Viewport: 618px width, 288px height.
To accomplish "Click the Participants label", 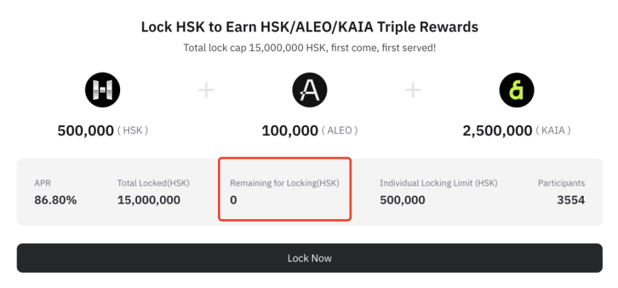I will (x=561, y=183).
